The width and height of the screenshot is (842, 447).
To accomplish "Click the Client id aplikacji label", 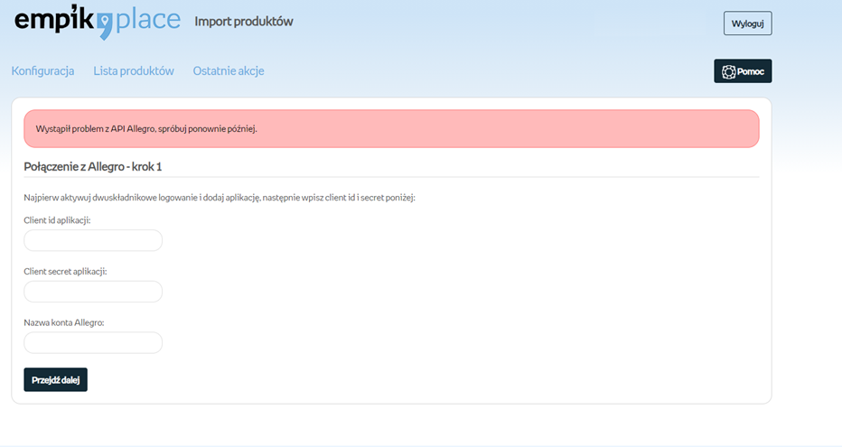I will (57, 220).
